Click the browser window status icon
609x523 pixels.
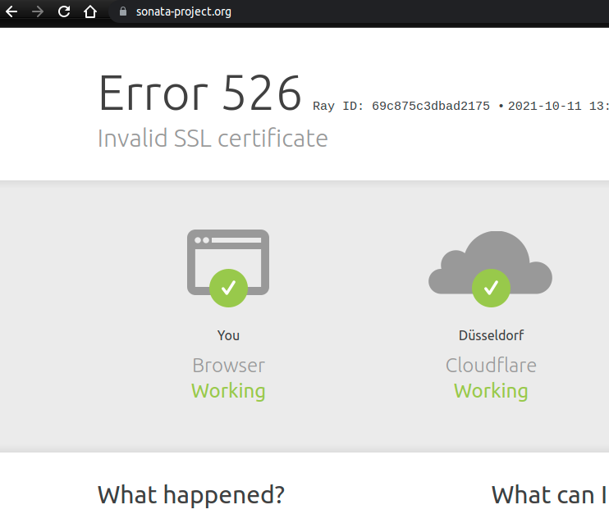[228, 268]
